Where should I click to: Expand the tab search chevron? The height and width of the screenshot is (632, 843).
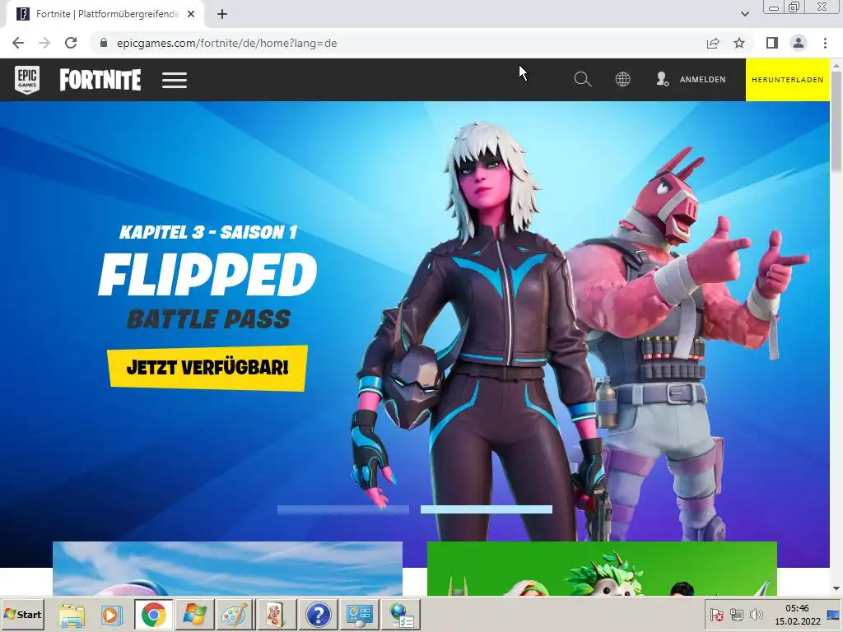pos(744,14)
